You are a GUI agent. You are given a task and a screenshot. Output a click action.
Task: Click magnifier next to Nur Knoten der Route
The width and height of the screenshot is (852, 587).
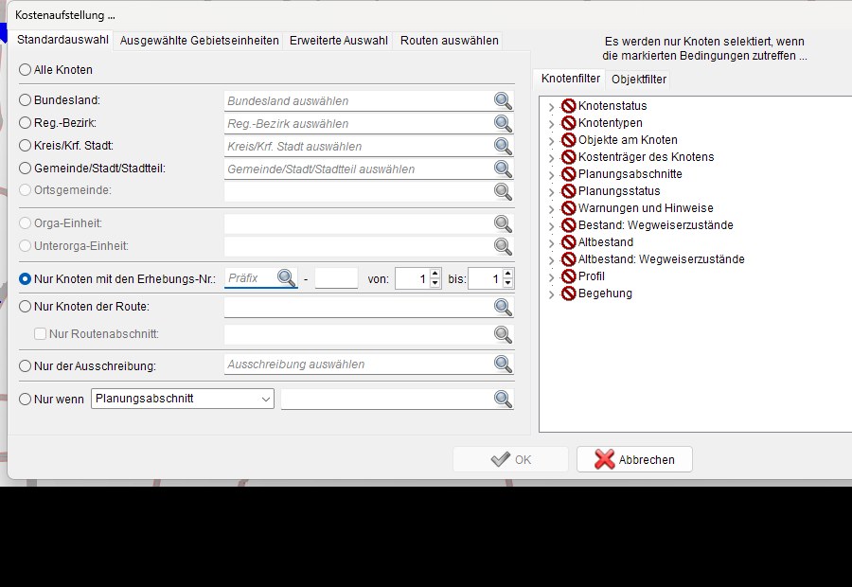503,307
